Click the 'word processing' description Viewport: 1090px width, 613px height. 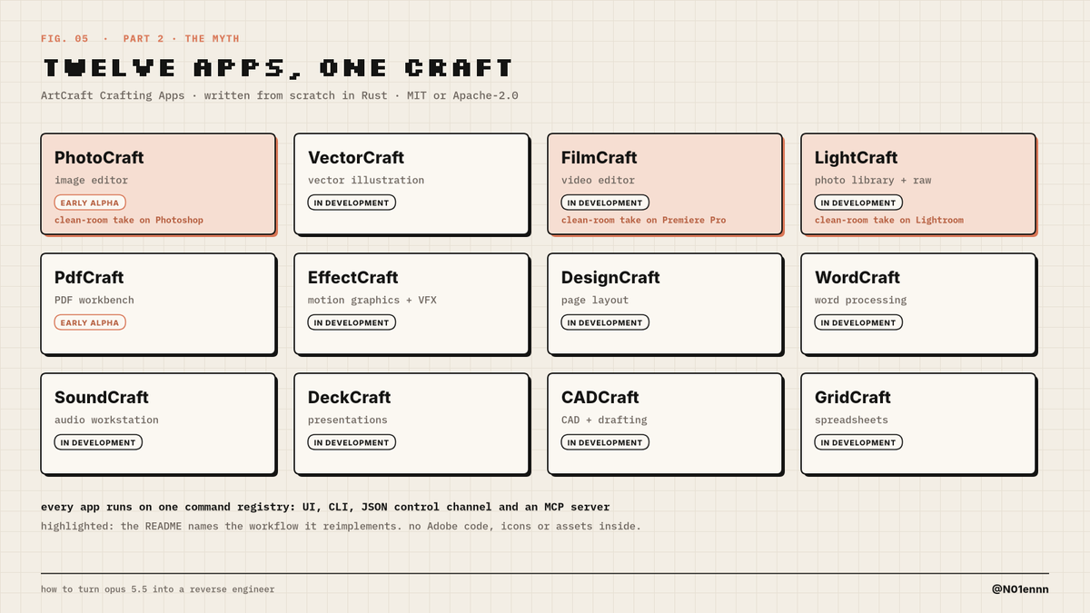[860, 301]
